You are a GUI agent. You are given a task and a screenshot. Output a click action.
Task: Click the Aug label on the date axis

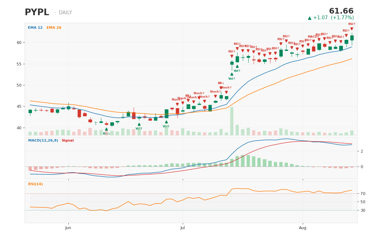coord(303,228)
